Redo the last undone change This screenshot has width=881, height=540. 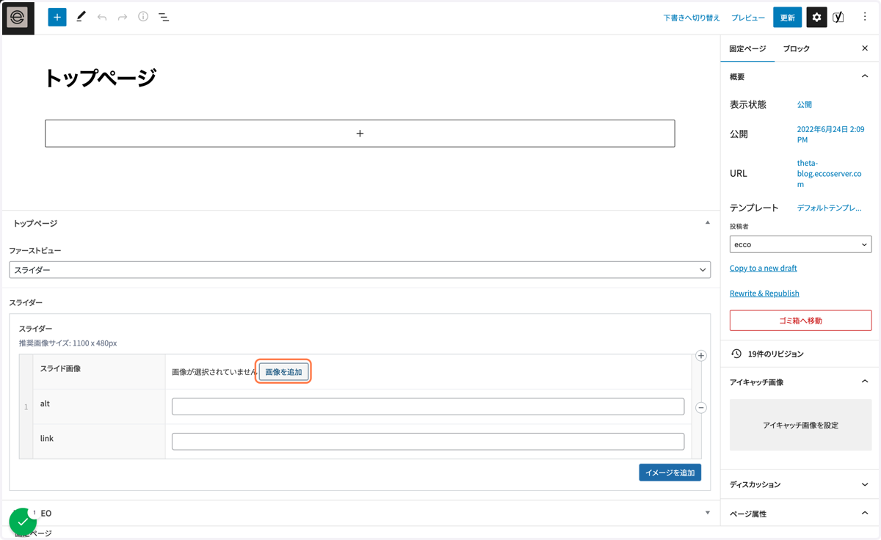point(123,17)
